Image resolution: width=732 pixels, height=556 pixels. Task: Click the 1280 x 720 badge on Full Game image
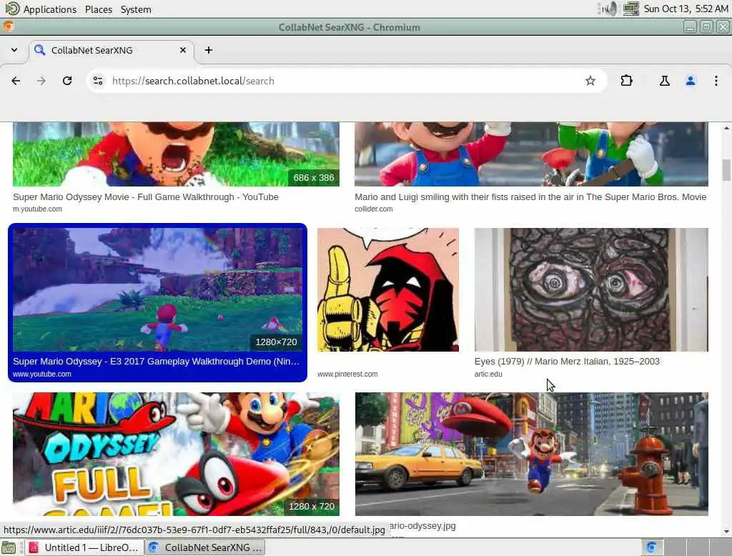point(312,506)
